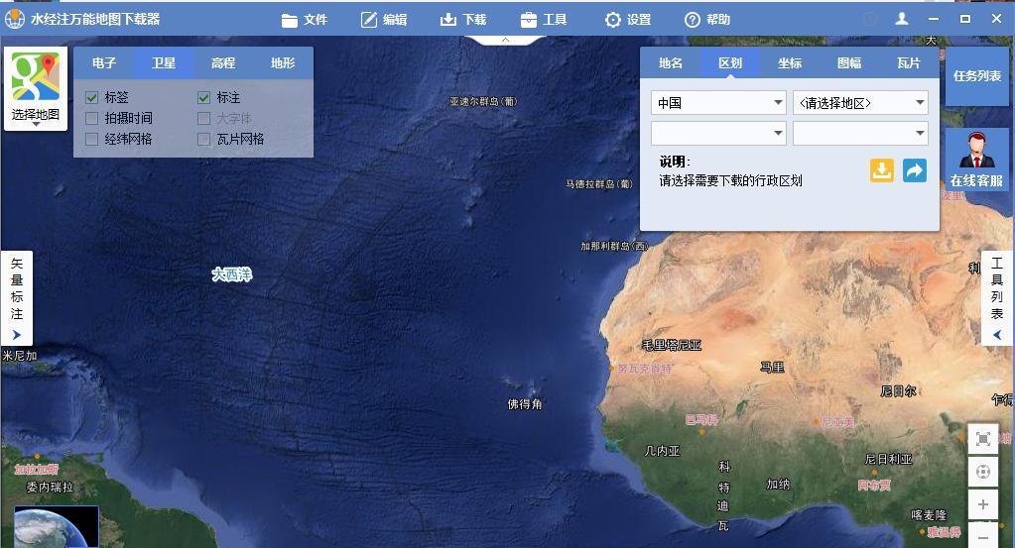Screen dimensions: 1015x548
Task: Open the 中国 country dropdown
Action: 718,102
